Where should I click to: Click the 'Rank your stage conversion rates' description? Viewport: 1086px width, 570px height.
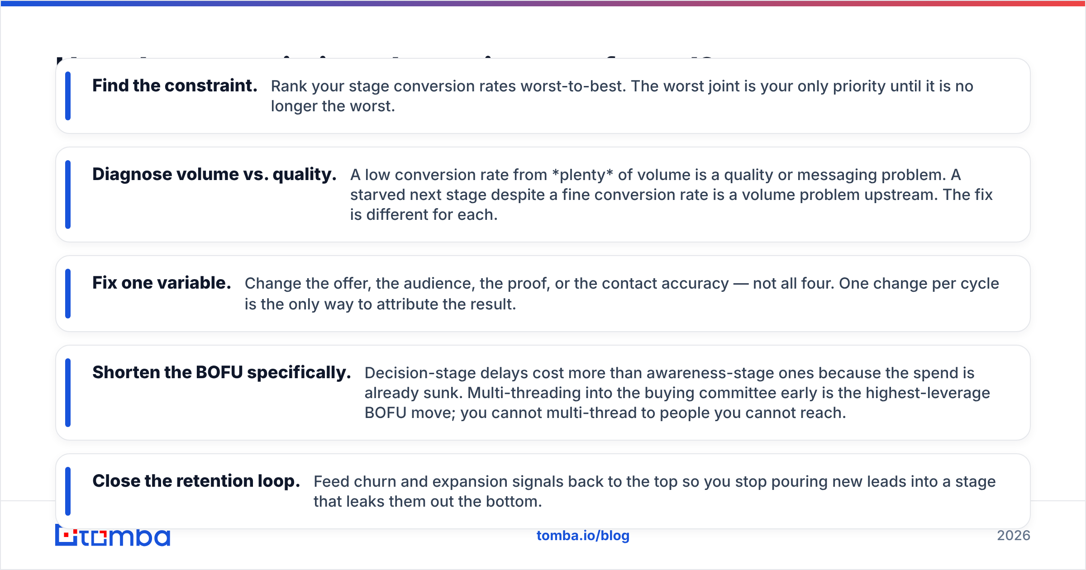pos(622,96)
